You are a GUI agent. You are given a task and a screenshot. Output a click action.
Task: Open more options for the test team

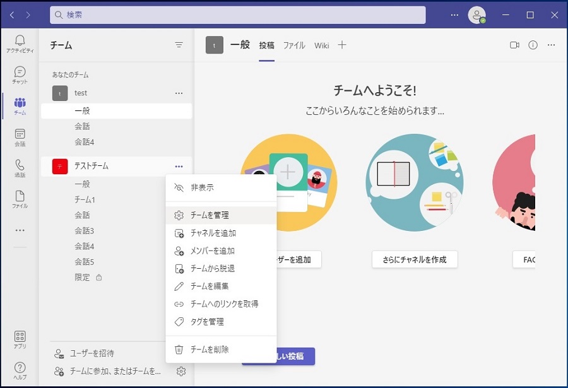[x=179, y=93]
